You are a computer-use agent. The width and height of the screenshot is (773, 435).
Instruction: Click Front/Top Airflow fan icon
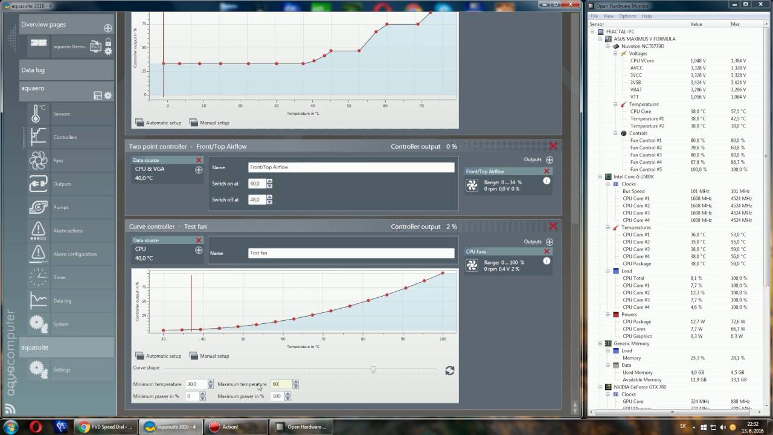tap(472, 185)
